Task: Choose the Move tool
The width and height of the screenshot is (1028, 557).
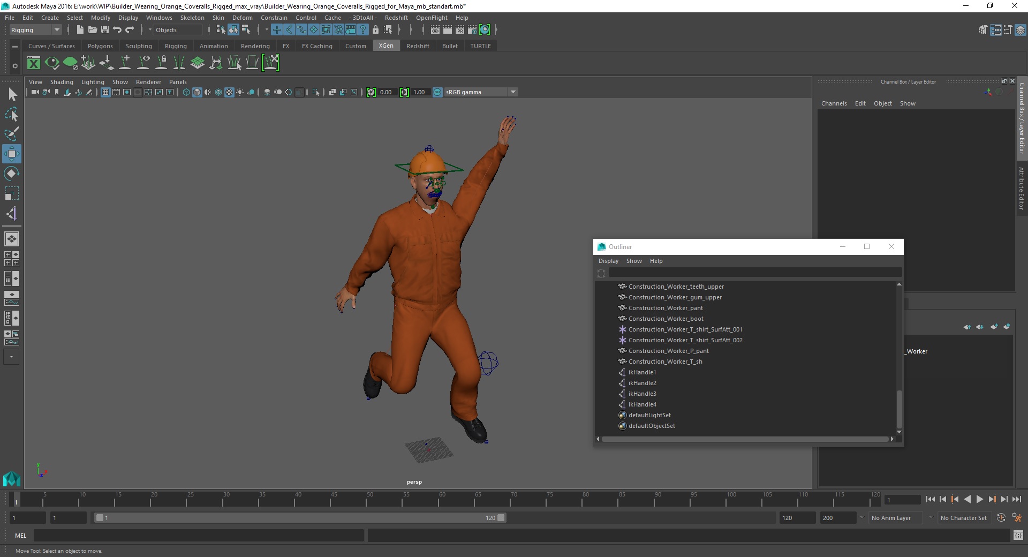Action: 12,154
